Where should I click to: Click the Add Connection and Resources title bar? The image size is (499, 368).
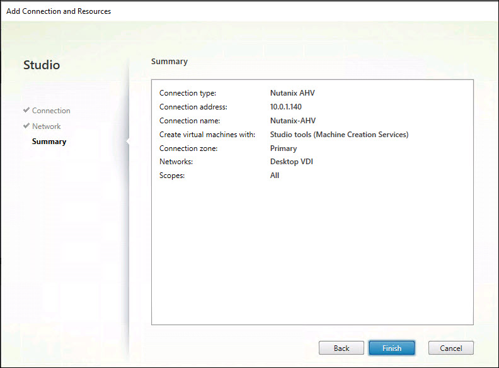click(59, 11)
